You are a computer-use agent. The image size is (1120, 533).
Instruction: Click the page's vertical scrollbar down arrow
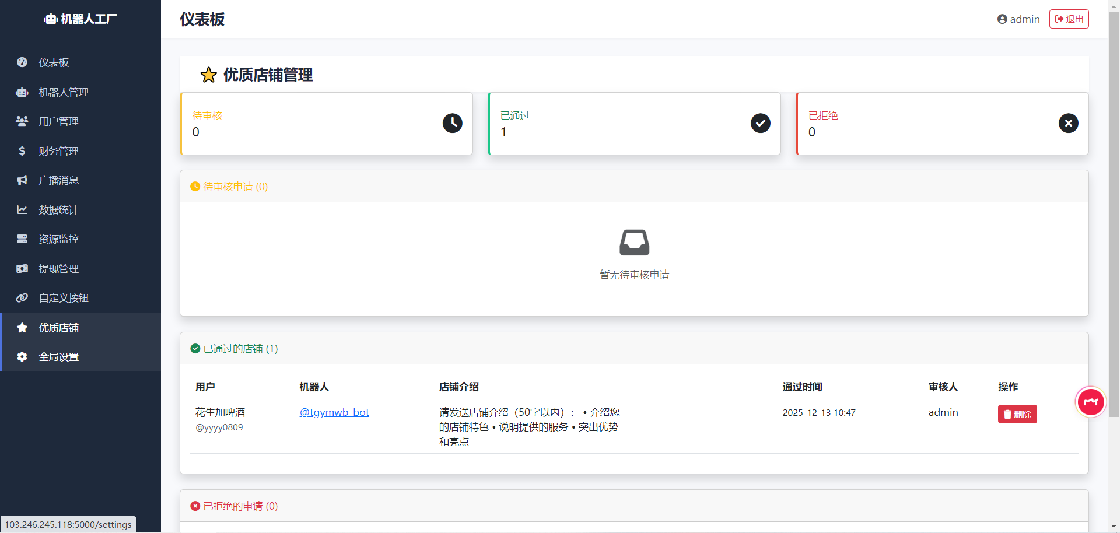[1114, 527]
